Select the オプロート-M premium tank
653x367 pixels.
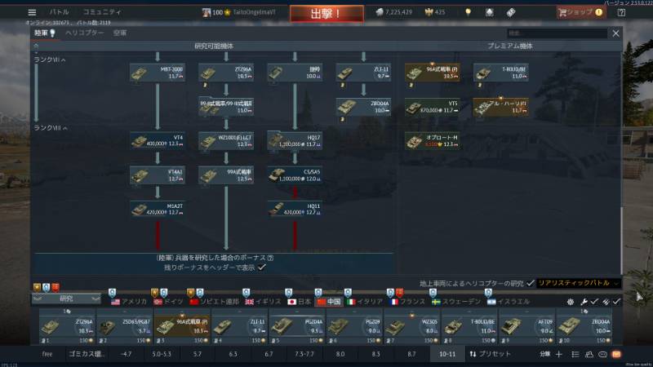coord(433,140)
